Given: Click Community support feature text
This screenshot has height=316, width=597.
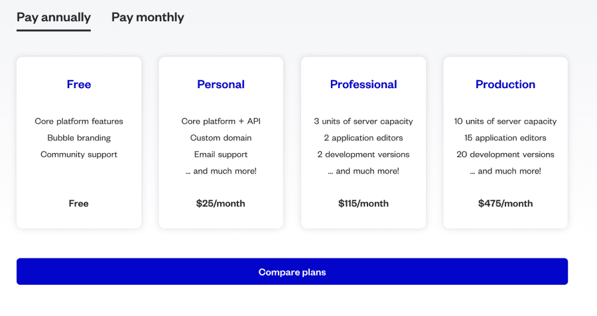Looking at the screenshot, I should coord(79,154).
